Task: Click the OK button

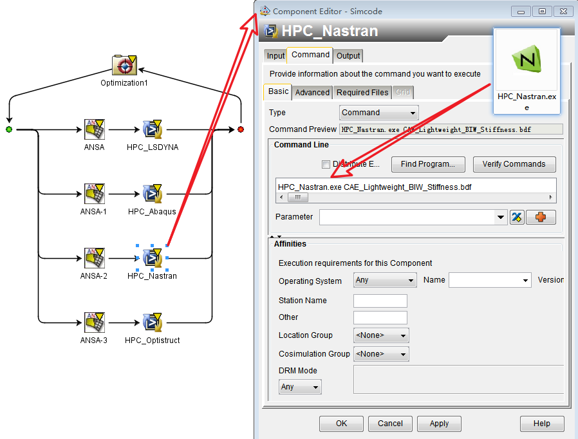Action: (x=341, y=424)
